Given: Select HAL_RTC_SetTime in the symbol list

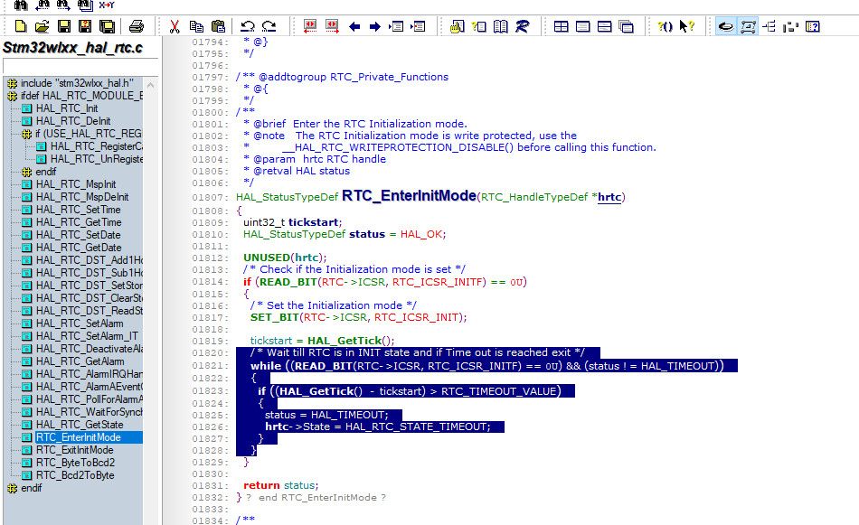Looking at the screenshot, I should pyautogui.click(x=79, y=210).
